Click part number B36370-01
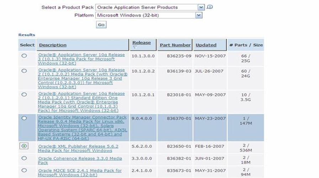The height and width of the screenshot is (178, 319). point(179,118)
